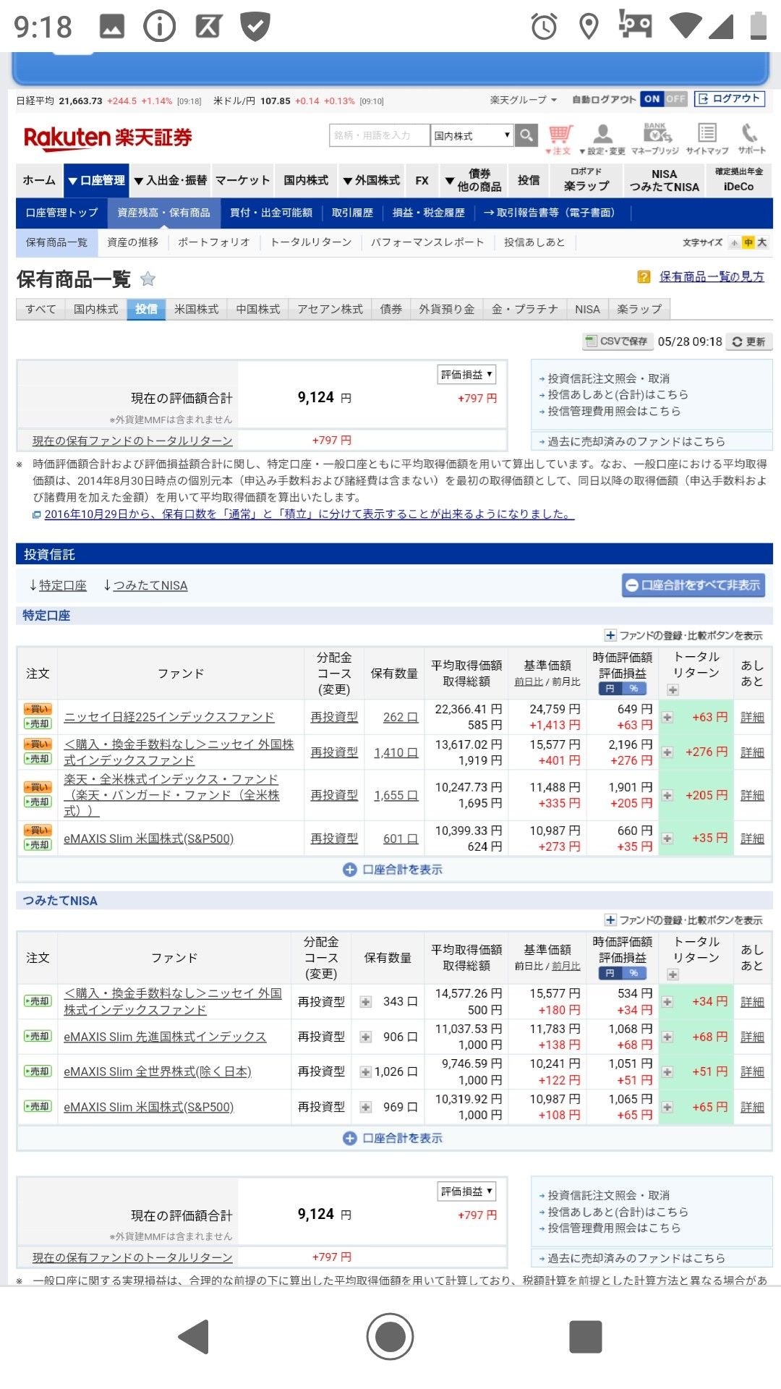
Task: Select the small 小 font size icon
Action: click(x=735, y=242)
